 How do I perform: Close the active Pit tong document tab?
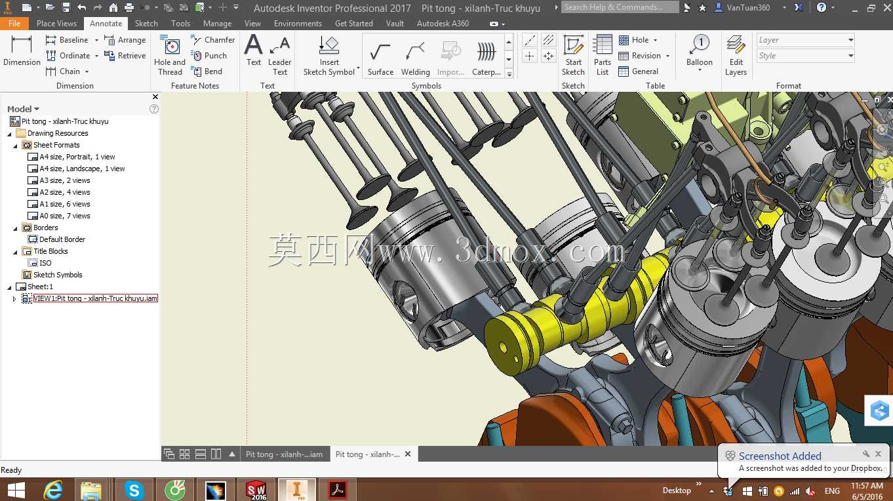(x=407, y=454)
